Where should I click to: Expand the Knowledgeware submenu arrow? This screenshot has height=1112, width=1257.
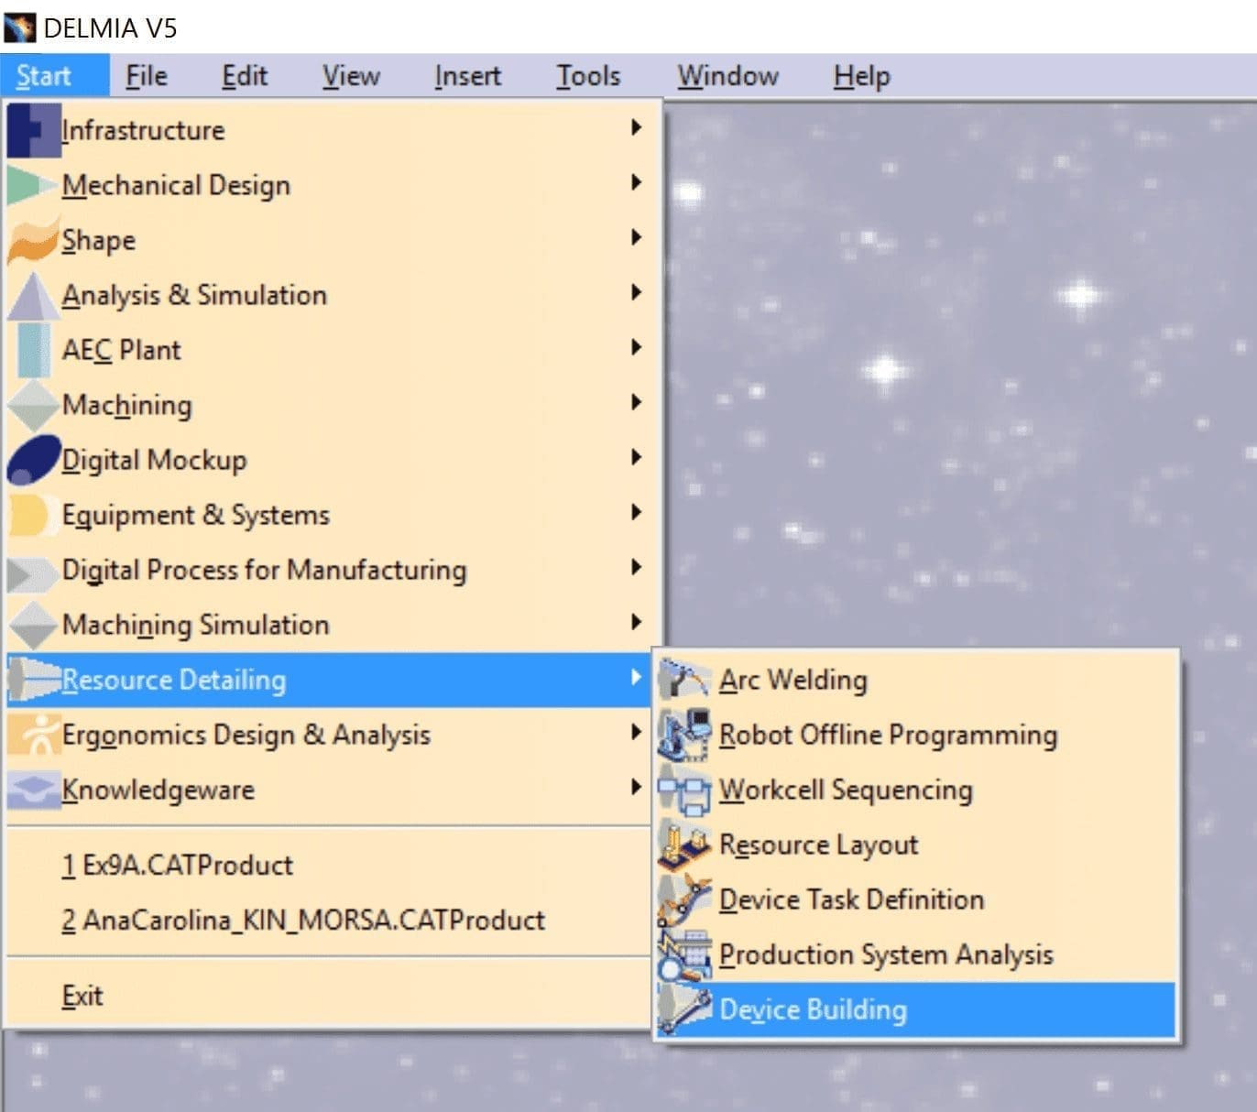pyautogui.click(x=636, y=787)
